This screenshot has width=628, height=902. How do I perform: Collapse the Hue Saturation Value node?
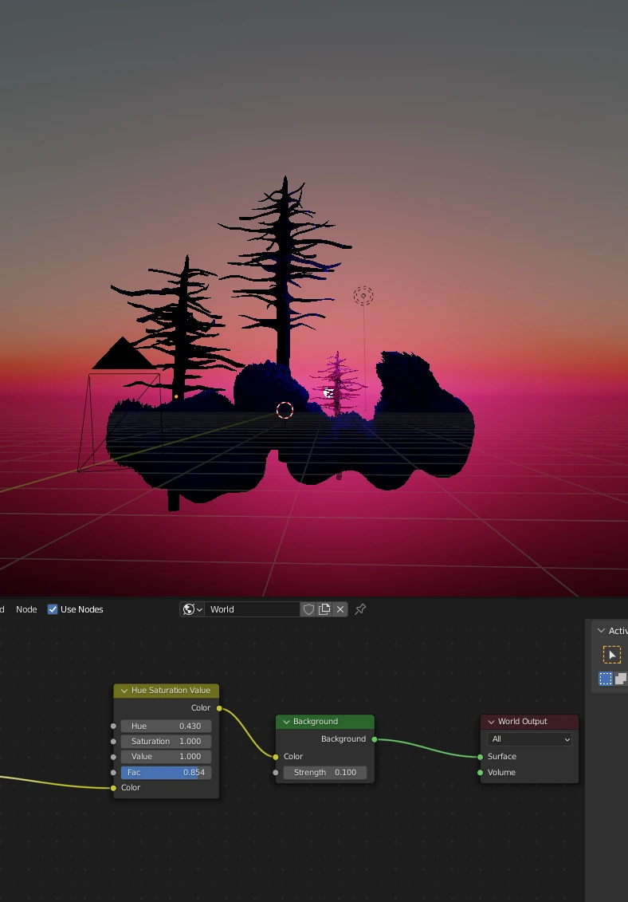[124, 691]
